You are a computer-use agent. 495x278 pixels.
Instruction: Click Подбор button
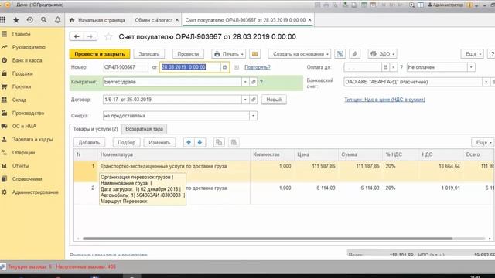(x=126, y=142)
